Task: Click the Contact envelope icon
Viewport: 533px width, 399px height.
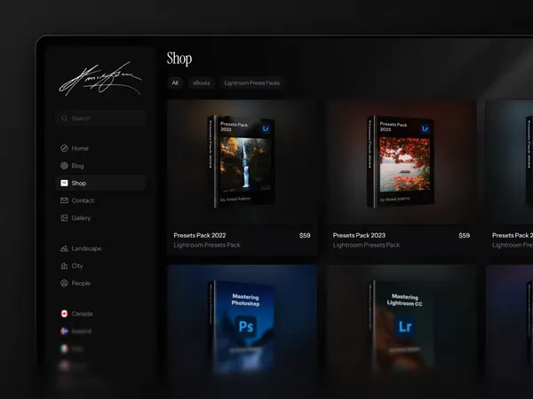Action: [x=64, y=200]
